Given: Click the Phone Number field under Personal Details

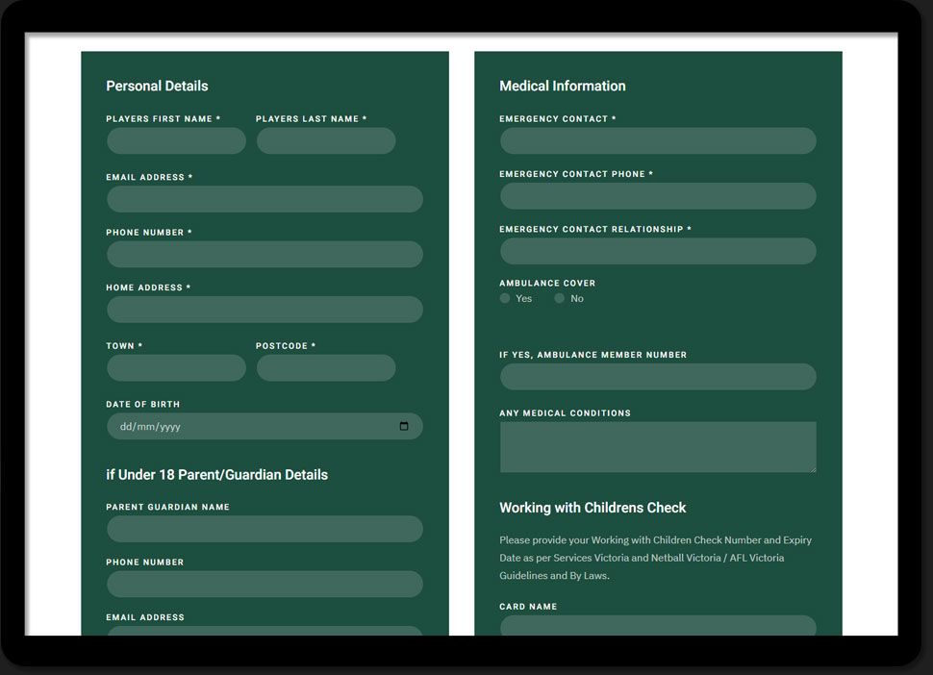Looking at the screenshot, I should pos(265,255).
